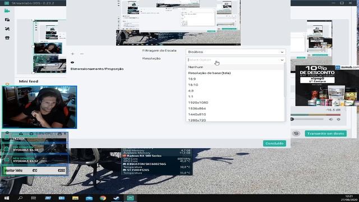359x202 pixels.
Task: Open the Windows Start menu
Action: pos(7,198)
